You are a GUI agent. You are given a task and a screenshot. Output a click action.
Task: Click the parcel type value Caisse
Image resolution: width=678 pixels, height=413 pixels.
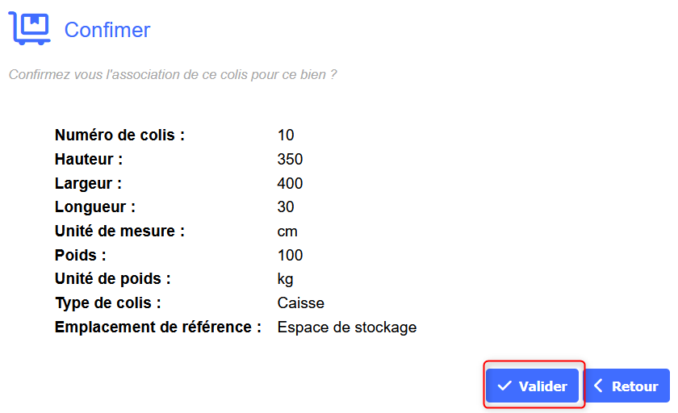300,303
